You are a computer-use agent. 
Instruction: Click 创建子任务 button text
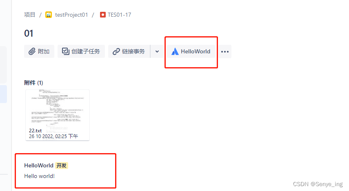pyautogui.click(x=86, y=51)
